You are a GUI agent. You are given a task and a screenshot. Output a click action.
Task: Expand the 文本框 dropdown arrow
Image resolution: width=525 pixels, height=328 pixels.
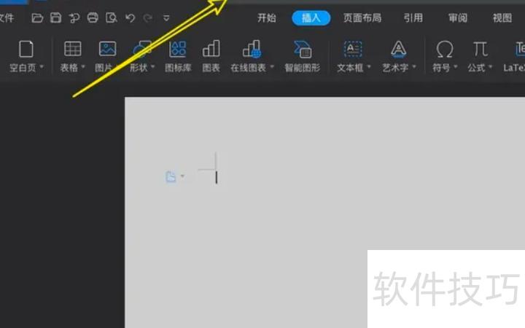[369, 67]
